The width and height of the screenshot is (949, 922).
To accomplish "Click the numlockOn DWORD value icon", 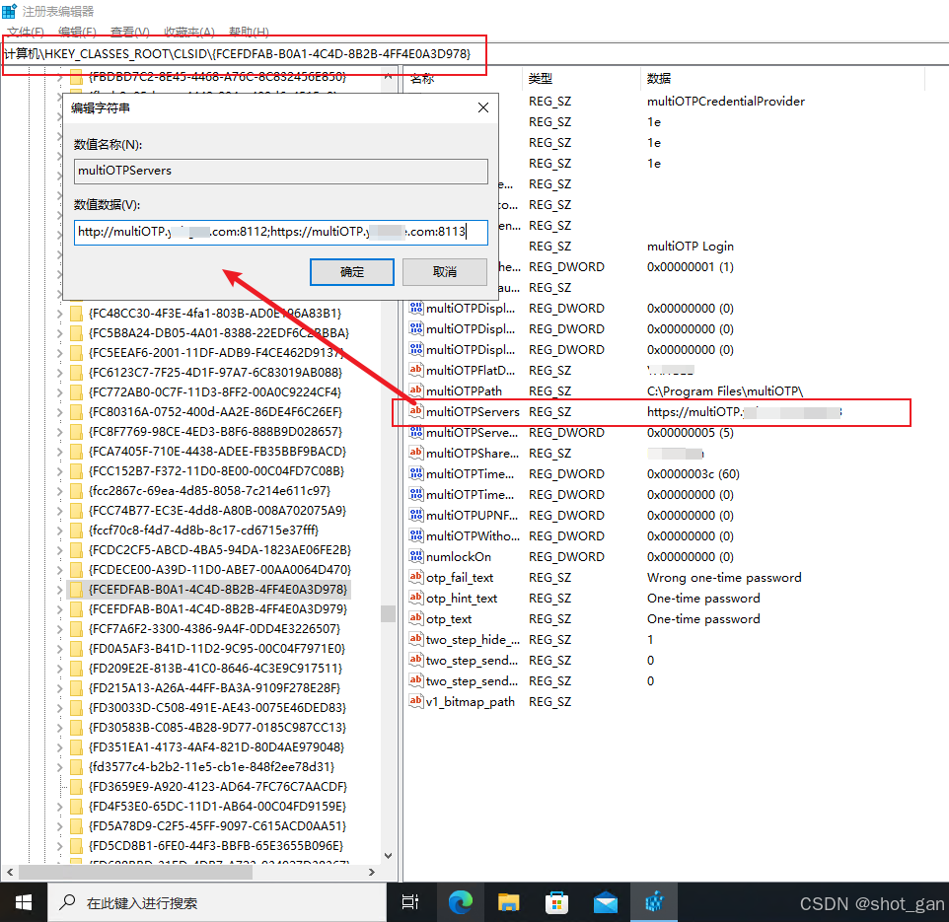I will 415,556.
